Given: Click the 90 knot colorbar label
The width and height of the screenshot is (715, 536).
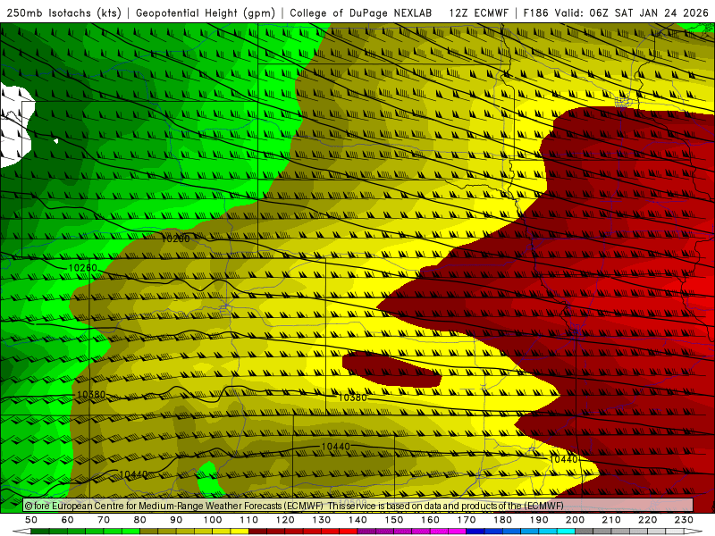Looking at the screenshot, I should click(x=176, y=520).
